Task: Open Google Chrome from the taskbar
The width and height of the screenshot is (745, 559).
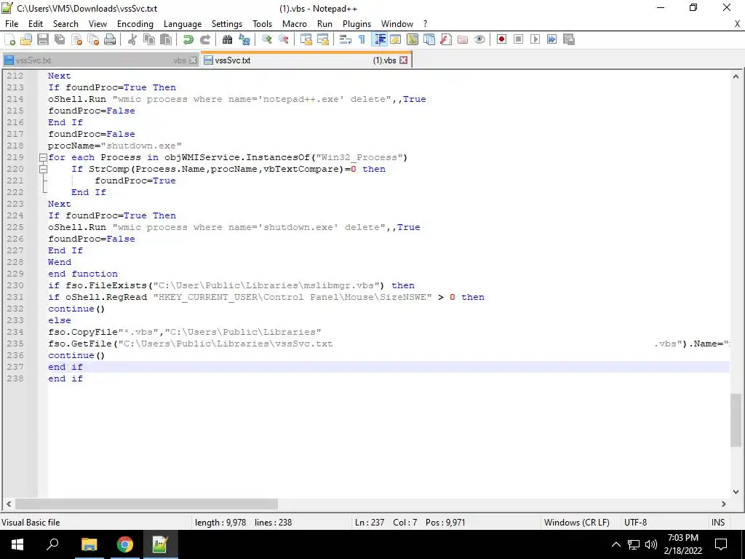Action: [125, 544]
